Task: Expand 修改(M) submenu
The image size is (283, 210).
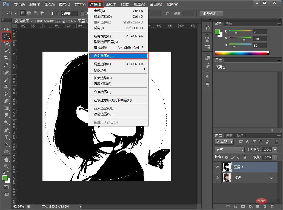Action: click(x=118, y=70)
